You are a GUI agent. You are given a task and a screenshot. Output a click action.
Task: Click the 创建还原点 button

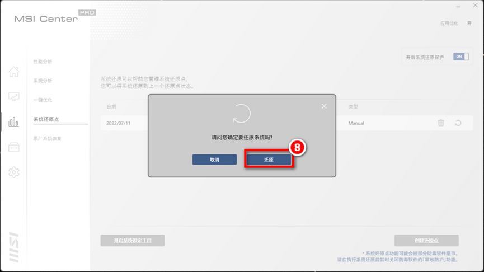pyautogui.click(x=426, y=241)
